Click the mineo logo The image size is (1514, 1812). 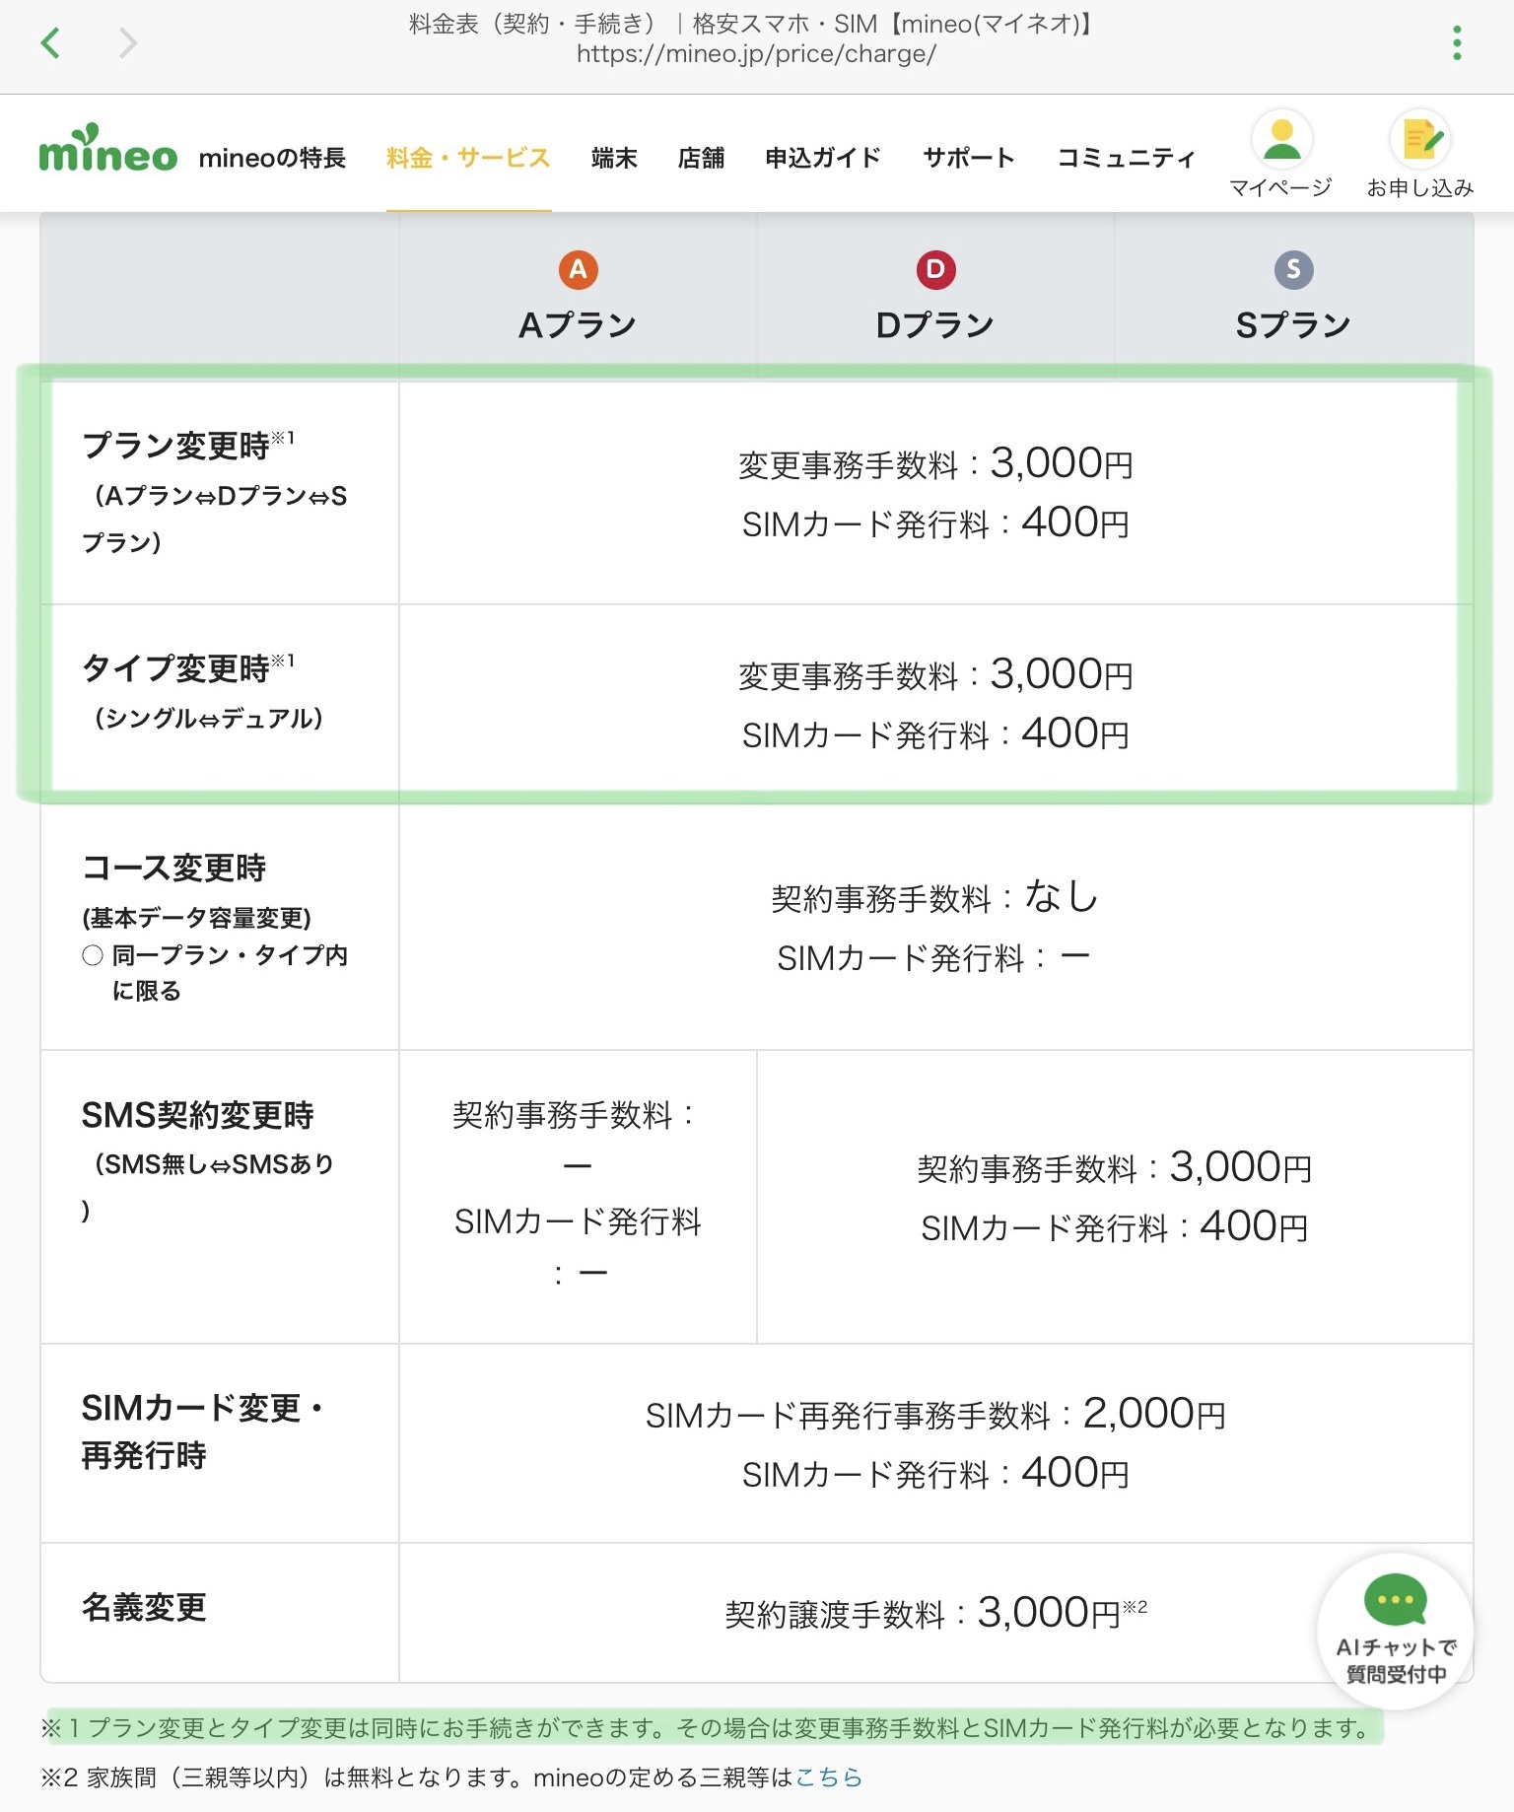(108, 150)
